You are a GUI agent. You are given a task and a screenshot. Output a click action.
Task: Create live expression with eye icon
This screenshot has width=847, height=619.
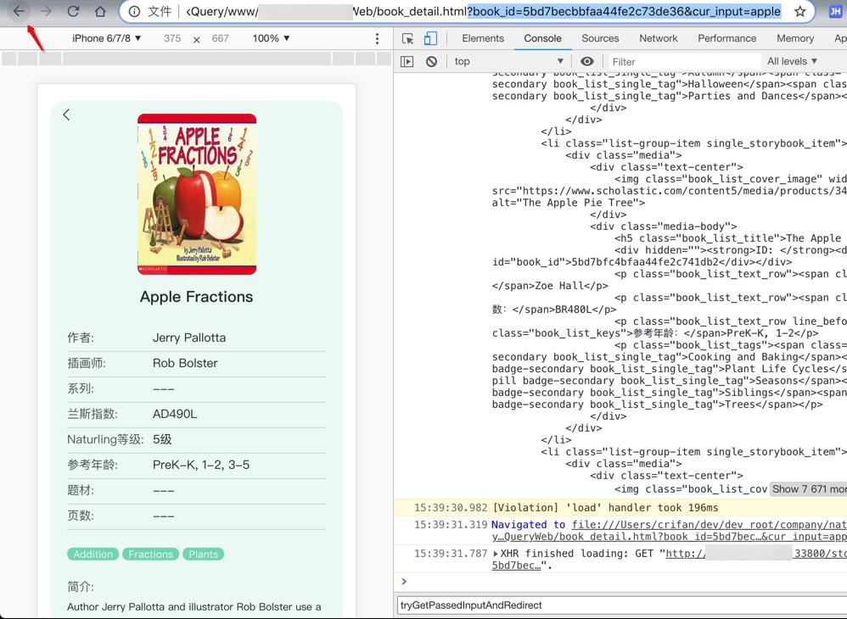pos(586,61)
